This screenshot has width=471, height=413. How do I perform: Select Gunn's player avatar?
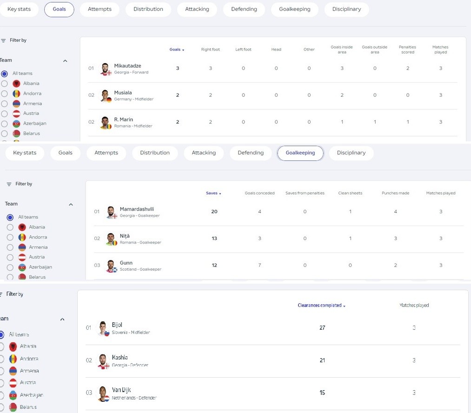[111, 266]
